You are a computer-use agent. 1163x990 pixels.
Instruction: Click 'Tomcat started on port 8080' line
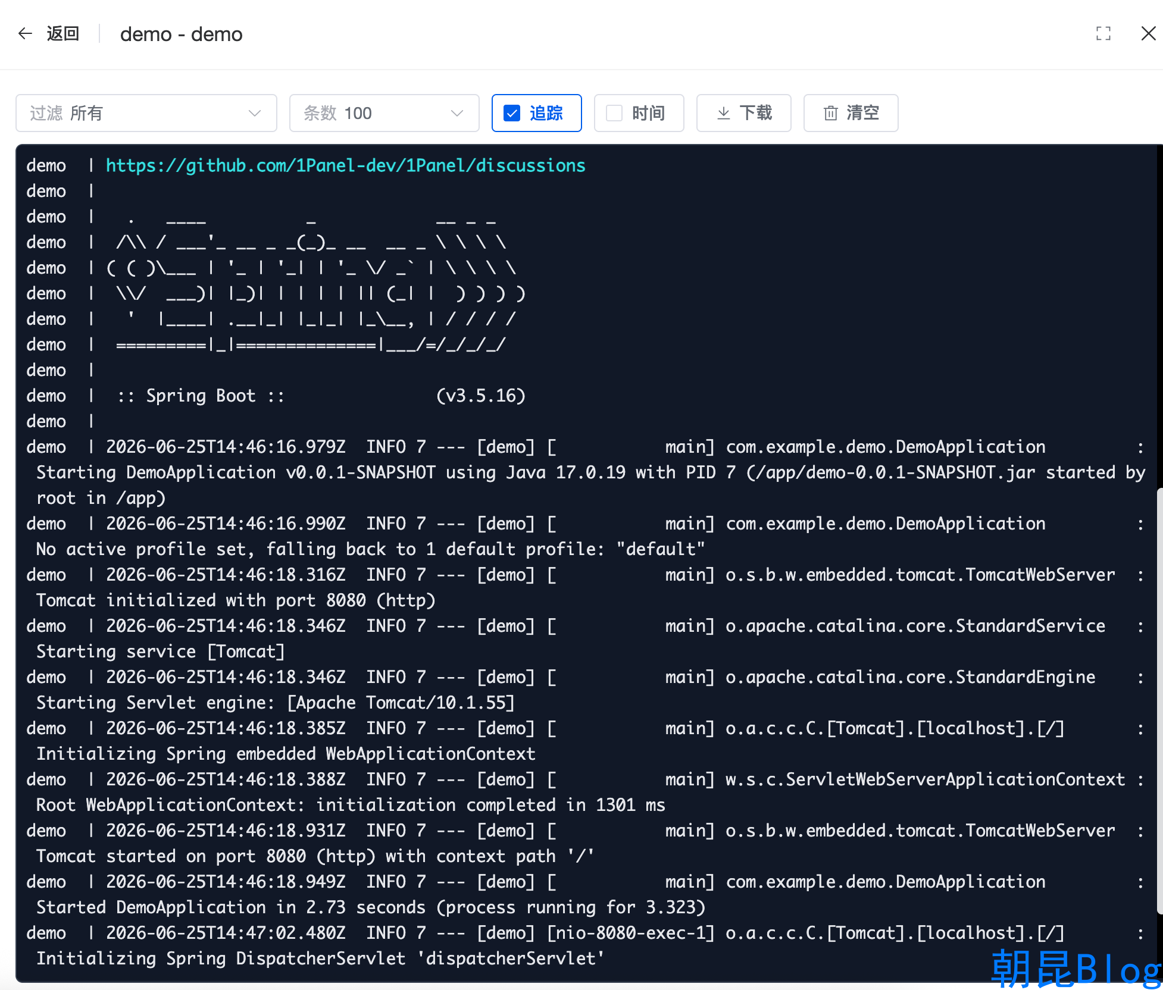(315, 856)
